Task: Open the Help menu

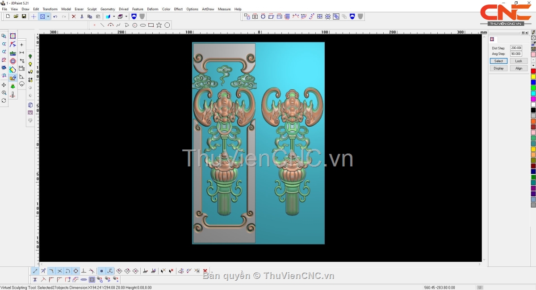Action: pyautogui.click(x=238, y=9)
